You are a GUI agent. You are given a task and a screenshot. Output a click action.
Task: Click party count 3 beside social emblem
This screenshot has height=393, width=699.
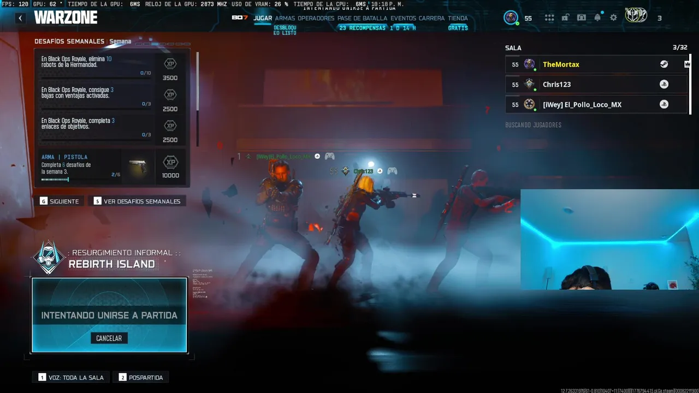(659, 18)
